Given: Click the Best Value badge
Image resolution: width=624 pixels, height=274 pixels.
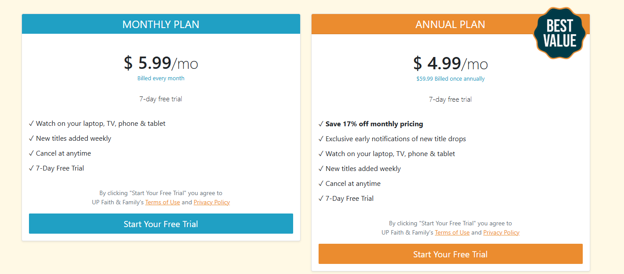Looking at the screenshot, I should [x=559, y=33].
